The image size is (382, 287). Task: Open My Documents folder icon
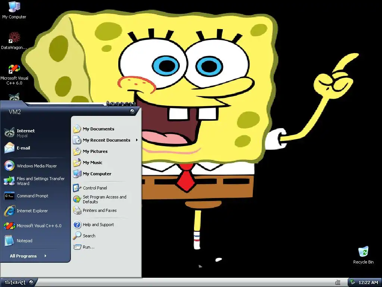pyautogui.click(x=77, y=129)
